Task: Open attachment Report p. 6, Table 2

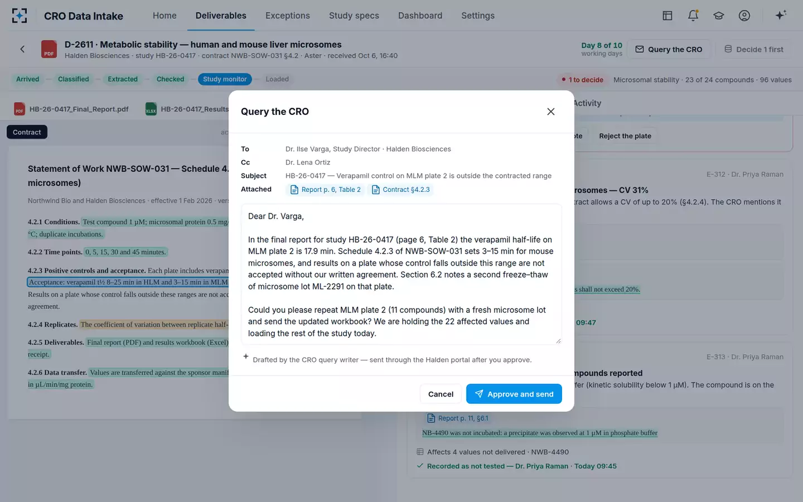Action: pos(326,190)
